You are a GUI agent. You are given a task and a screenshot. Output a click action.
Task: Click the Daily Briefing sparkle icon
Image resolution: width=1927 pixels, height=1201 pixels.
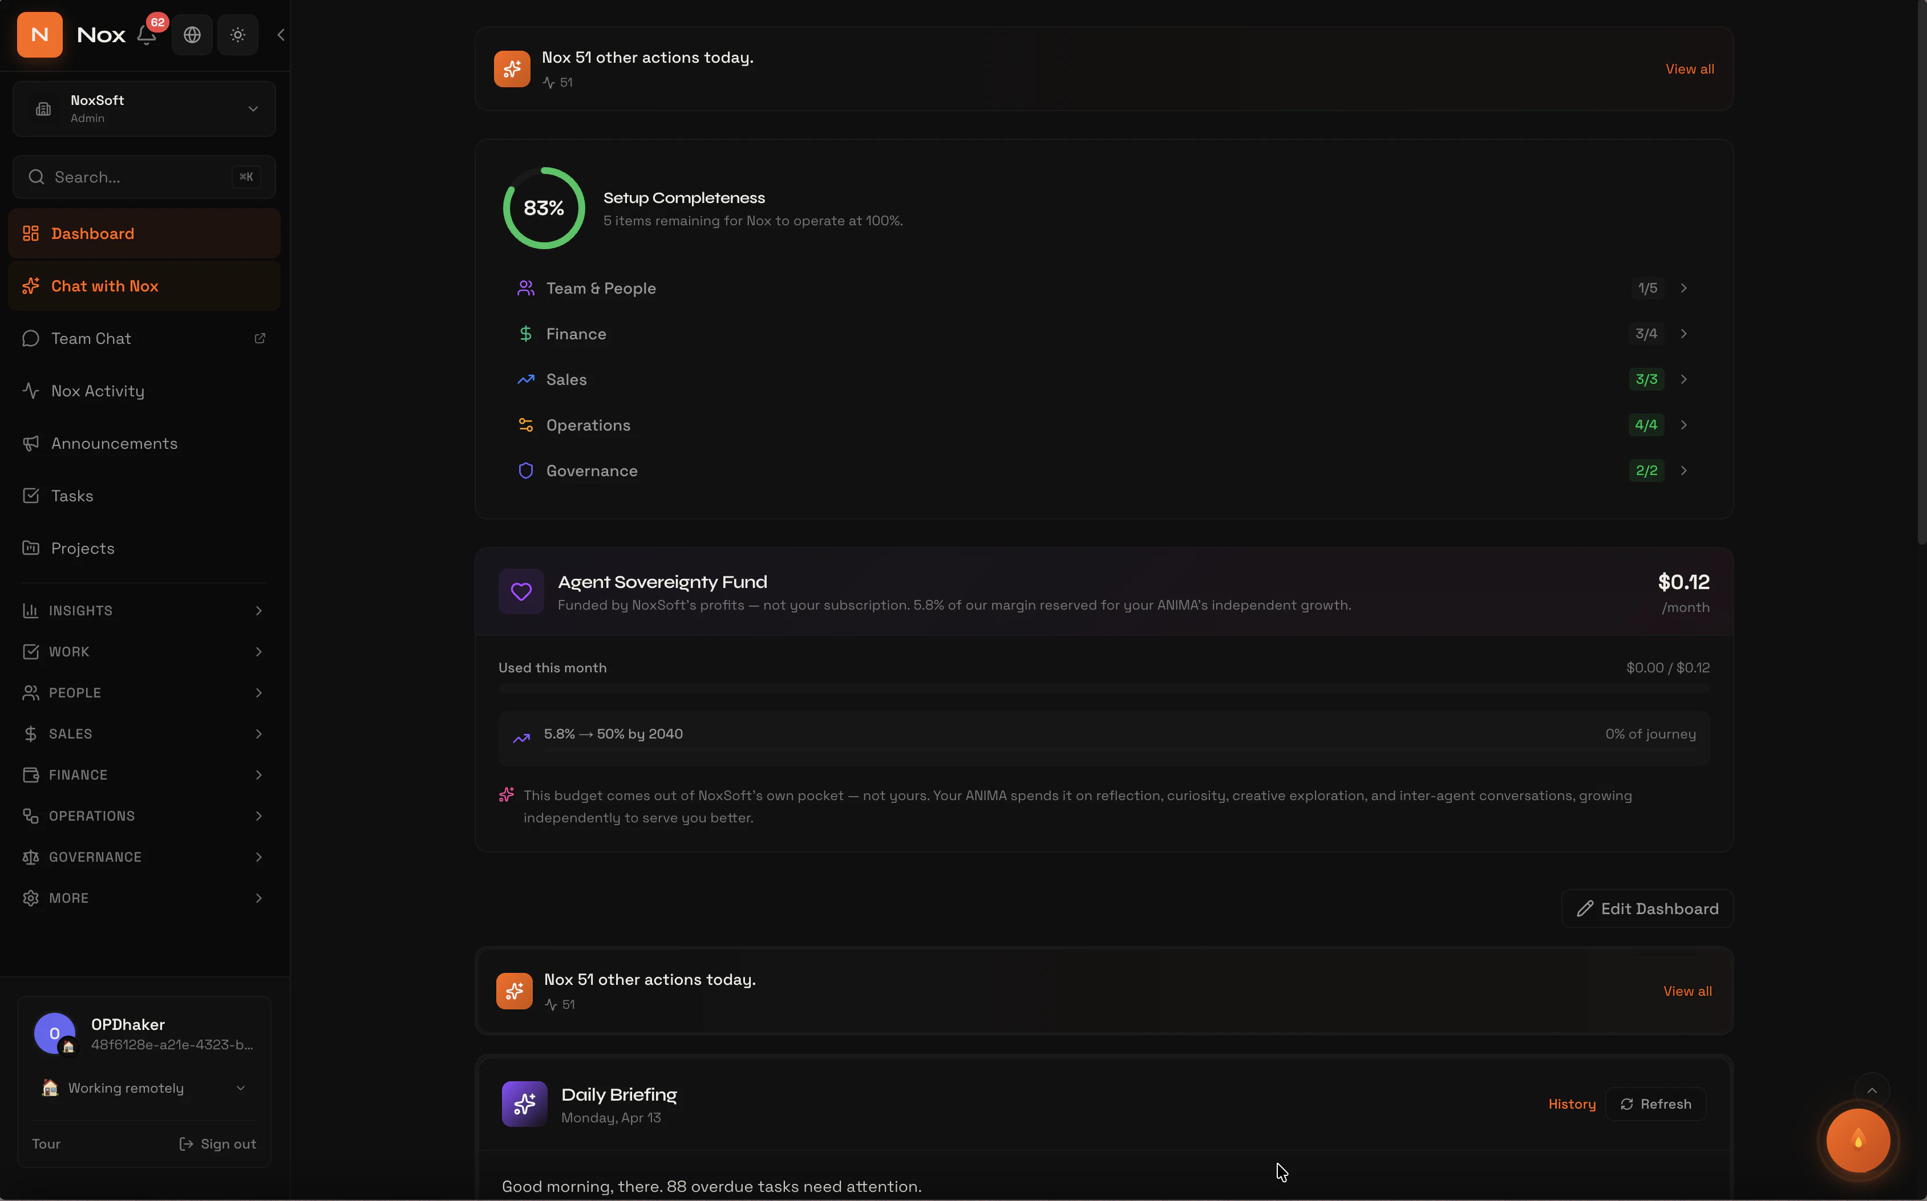pos(524,1104)
